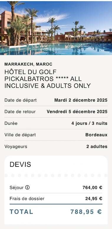Screen dimensions: 112x229
Task: Open the hotel pool photo
Action: tap(56, 28)
